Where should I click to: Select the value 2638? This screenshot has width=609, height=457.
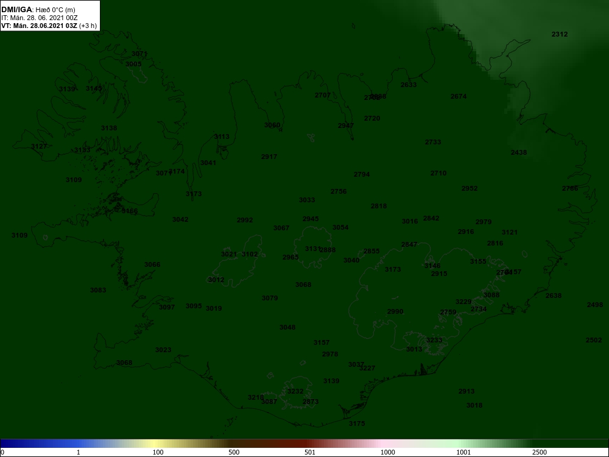[554, 296]
